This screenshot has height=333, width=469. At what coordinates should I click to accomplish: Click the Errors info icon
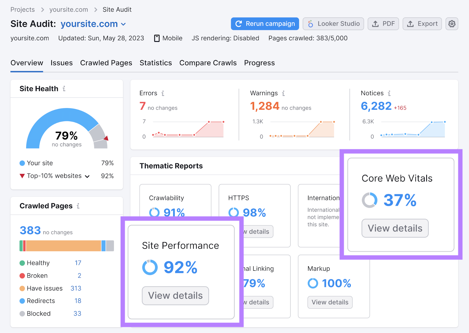point(162,93)
